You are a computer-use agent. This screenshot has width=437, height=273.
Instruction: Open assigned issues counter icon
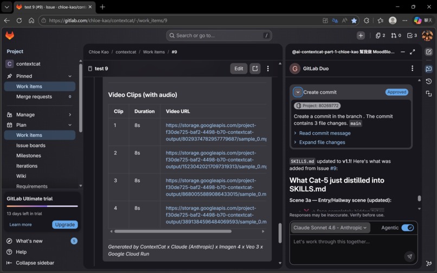(x=380, y=35)
